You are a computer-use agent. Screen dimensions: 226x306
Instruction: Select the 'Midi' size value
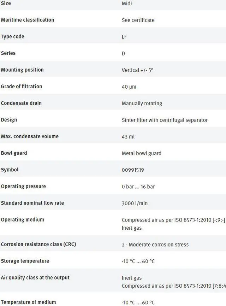pos(127,4)
